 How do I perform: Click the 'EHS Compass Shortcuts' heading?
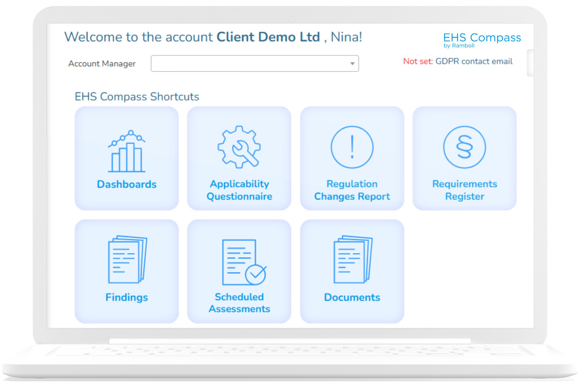(137, 96)
